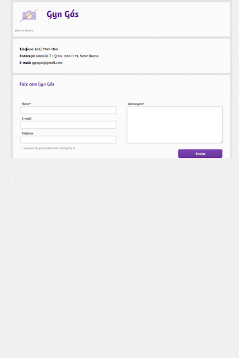Image resolution: width=239 pixels, height=358 pixels.
Task: Click the Fale com Gyn Gás heading
Action: 37,84
